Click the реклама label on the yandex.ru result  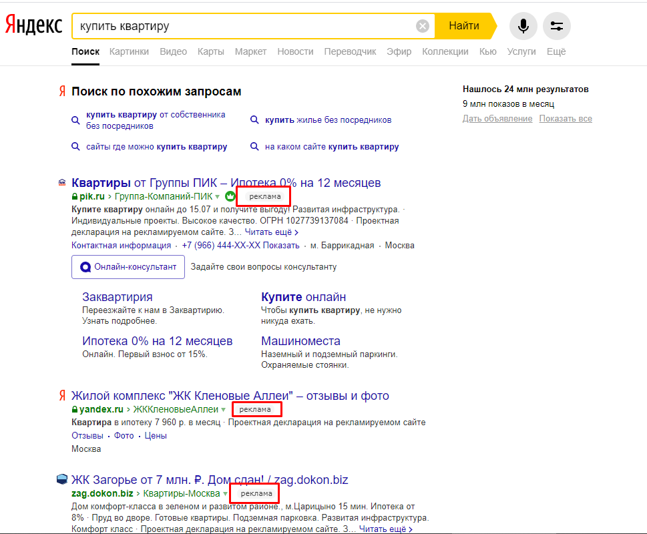[255, 409]
